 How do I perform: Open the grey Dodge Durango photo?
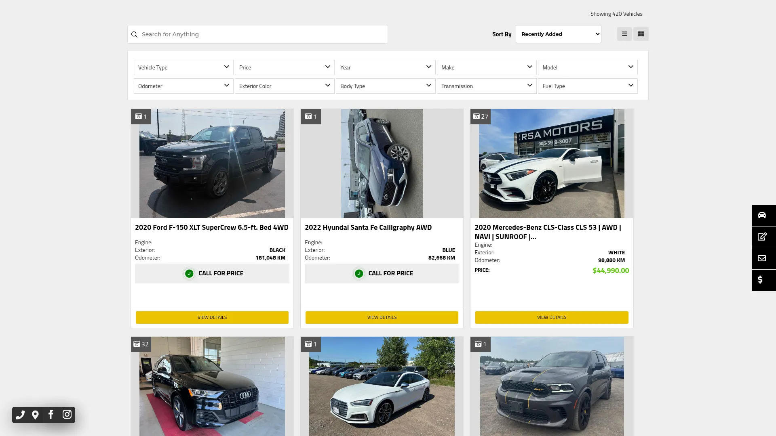coord(552,386)
